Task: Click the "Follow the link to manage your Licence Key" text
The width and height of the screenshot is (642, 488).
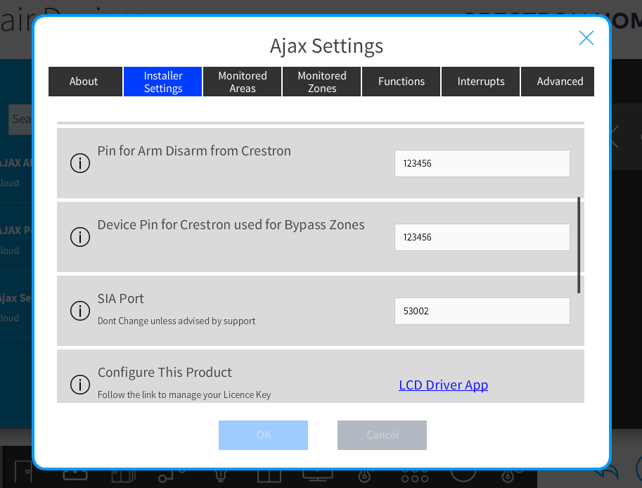Action: click(x=184, y=394)
